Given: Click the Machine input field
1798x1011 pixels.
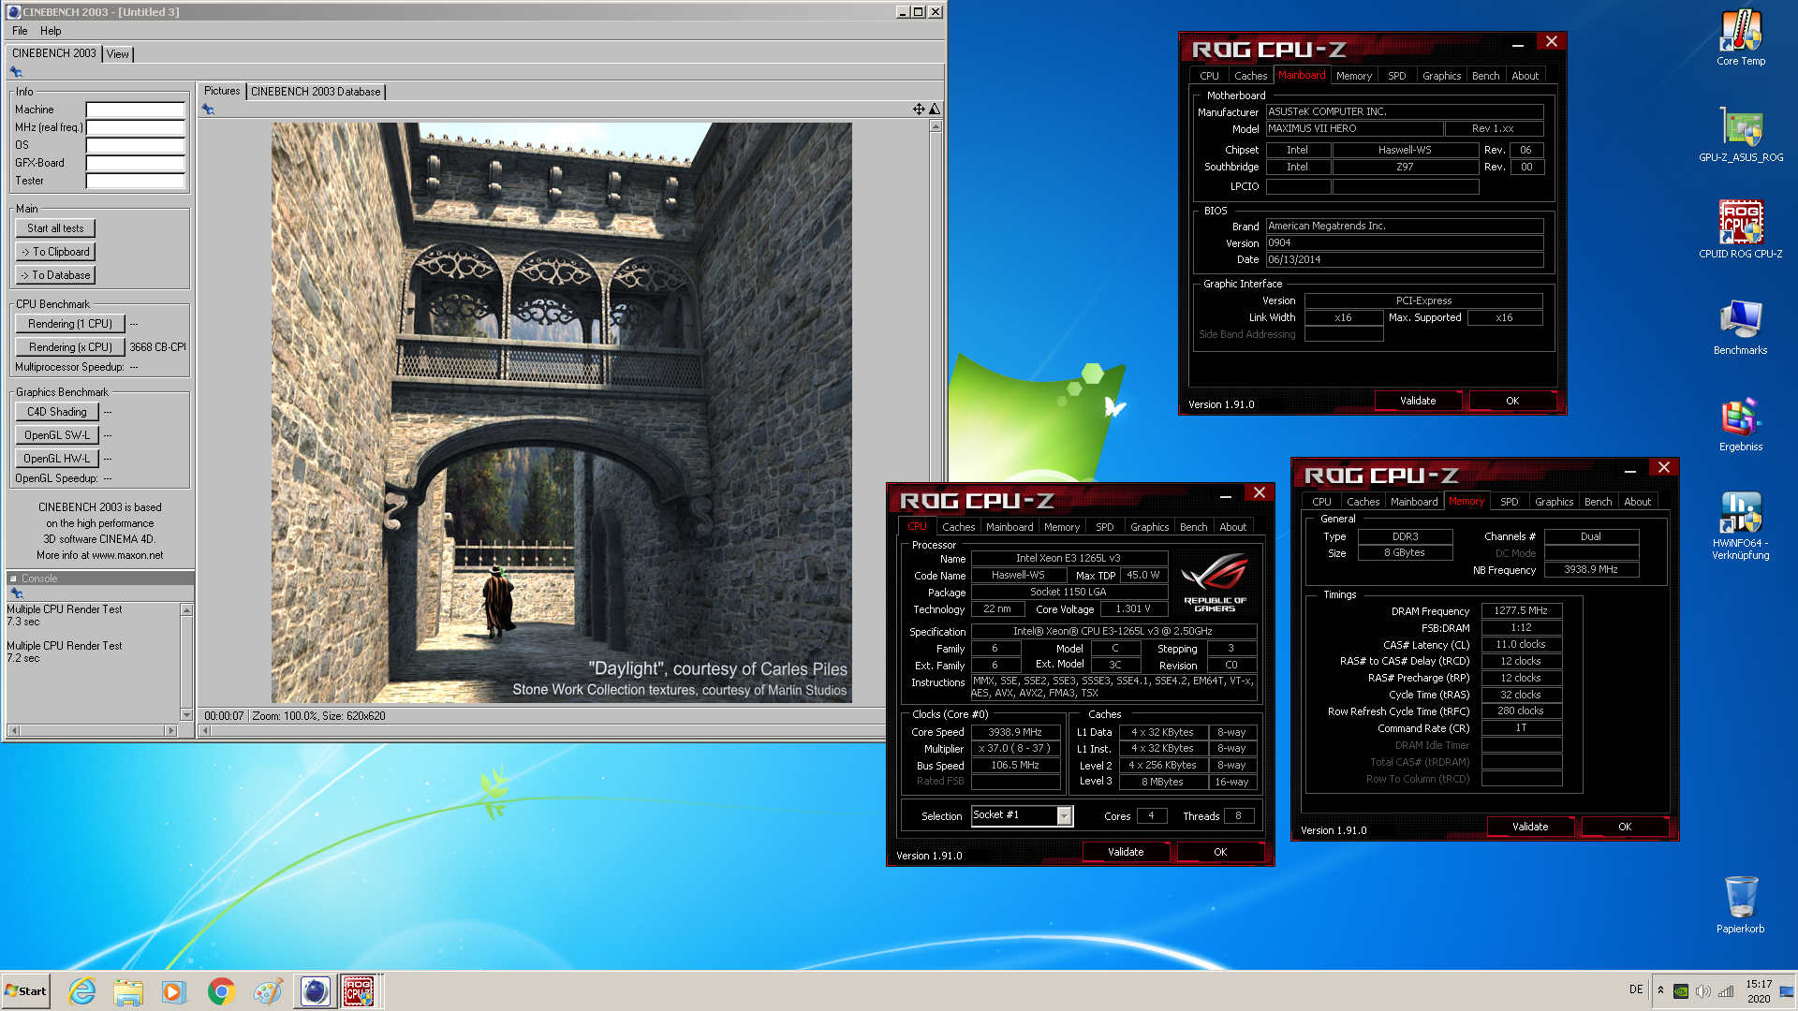Looking at the screenshot, I should 136,110.
